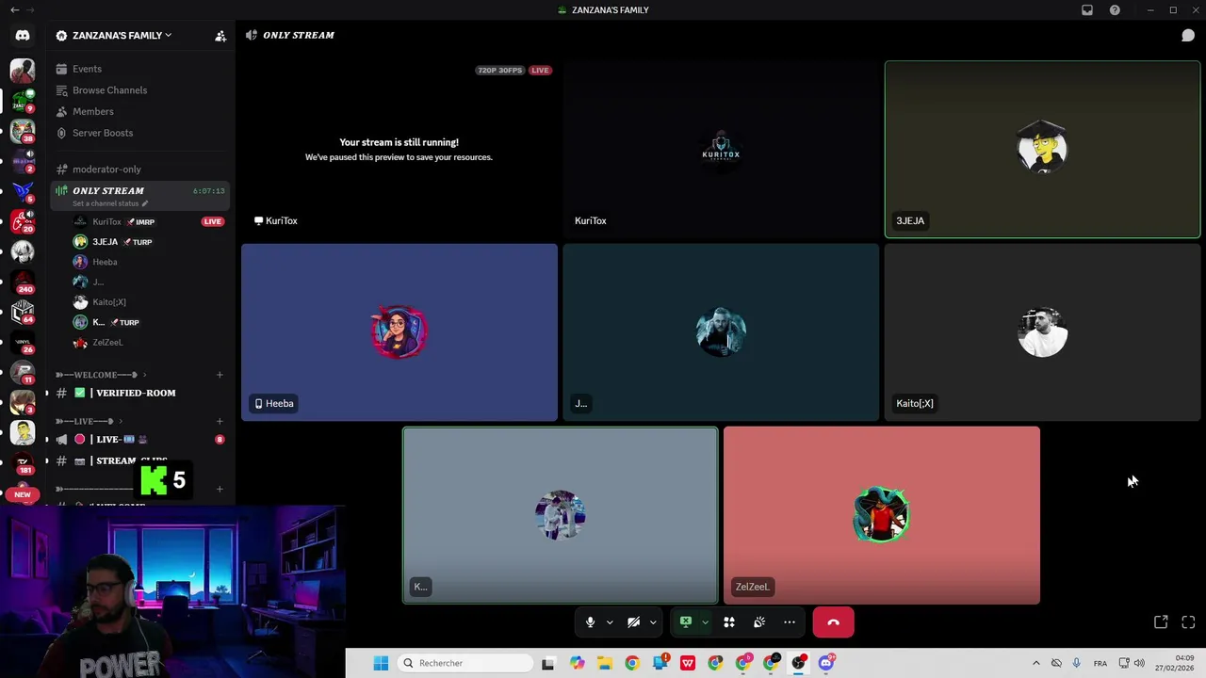
Task: Open the Members list entry
Action: 92,111
